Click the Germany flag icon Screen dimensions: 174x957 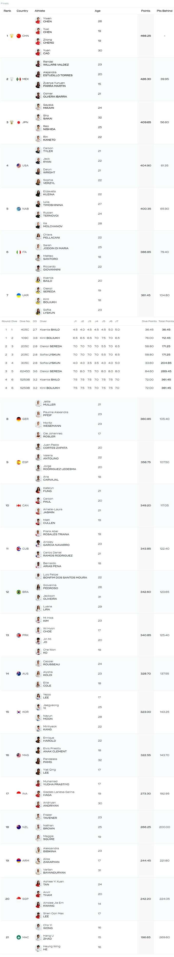(x=18, y=419)
